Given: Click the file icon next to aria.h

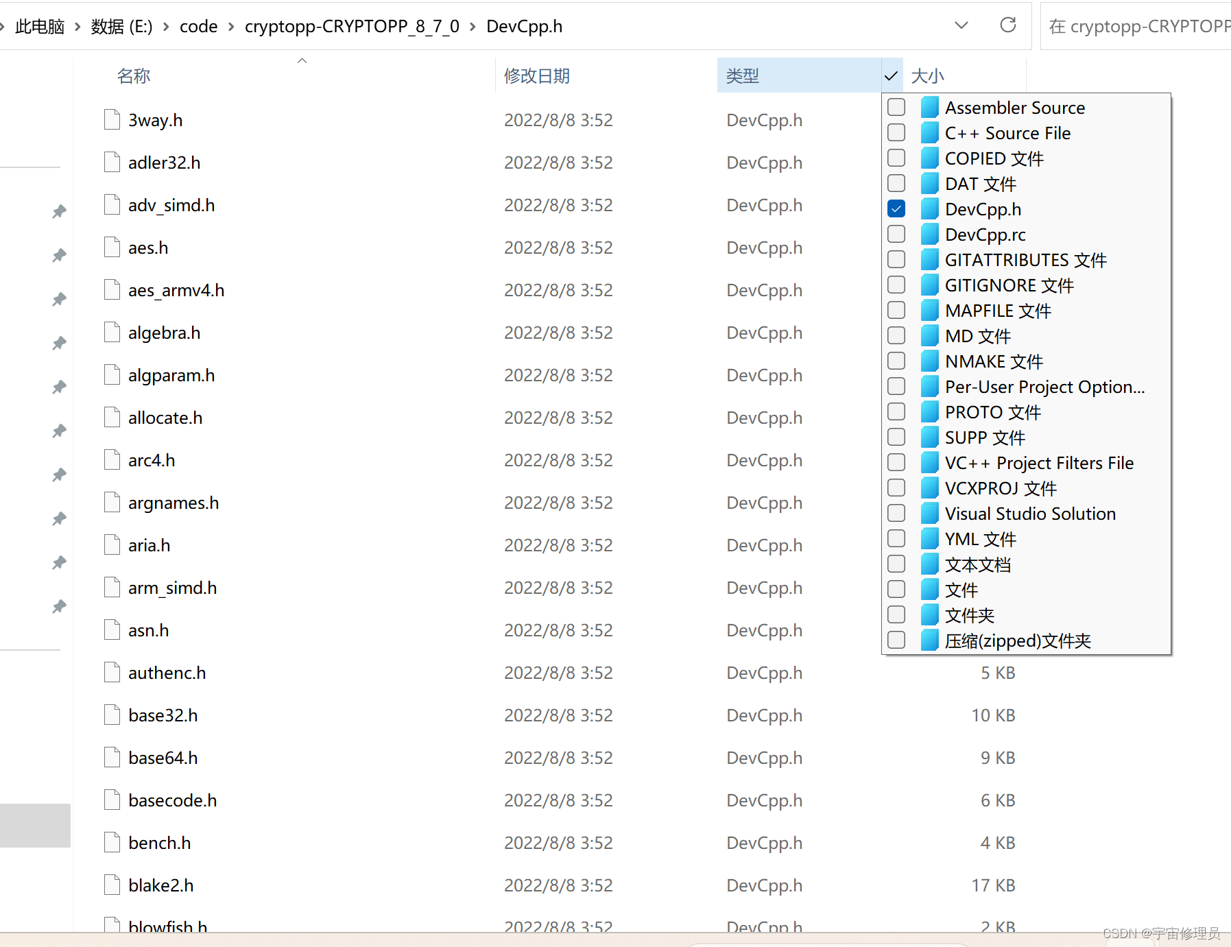Looking at the screenshot, I should pyautogui.click(x=112, y=544).
